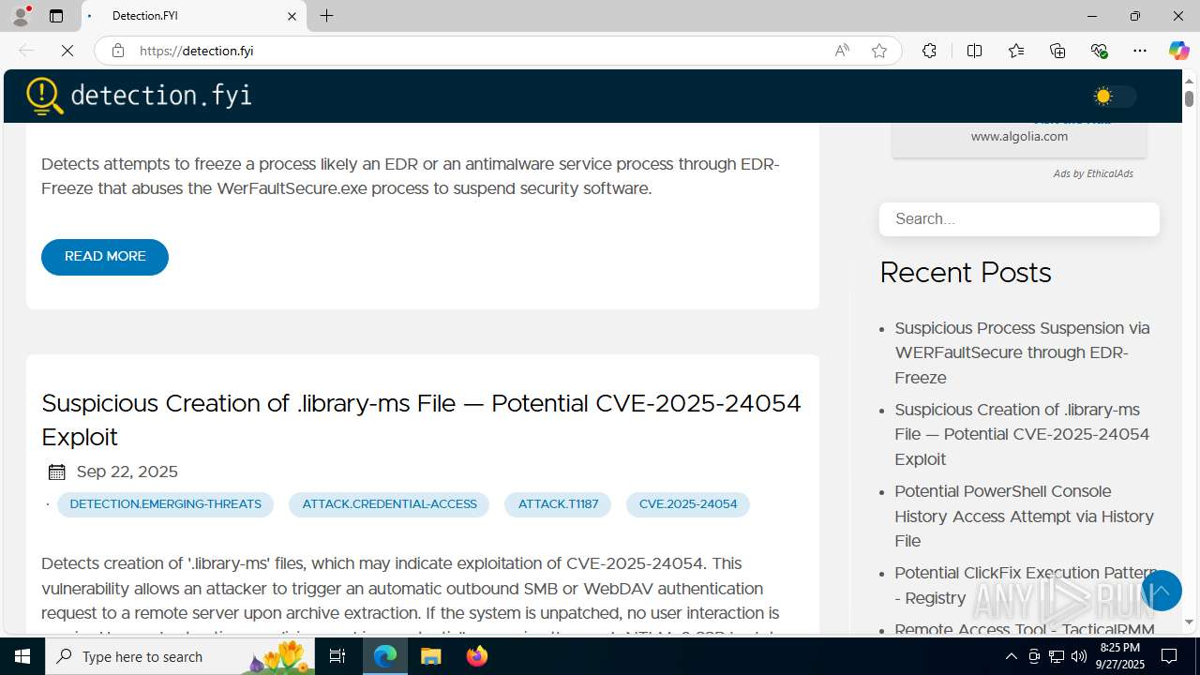This screenshot has height=675, width=1200.
Task: Open the tab actions menu icon
Action: coord(56,16)
